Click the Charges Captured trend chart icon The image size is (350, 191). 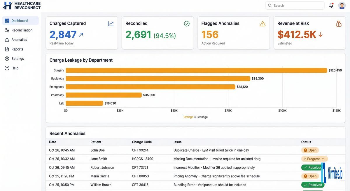pos(111,23)
